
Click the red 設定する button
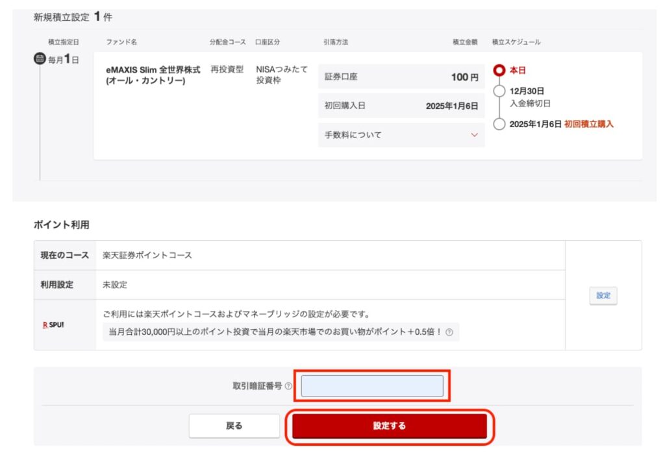click(390, 426)
